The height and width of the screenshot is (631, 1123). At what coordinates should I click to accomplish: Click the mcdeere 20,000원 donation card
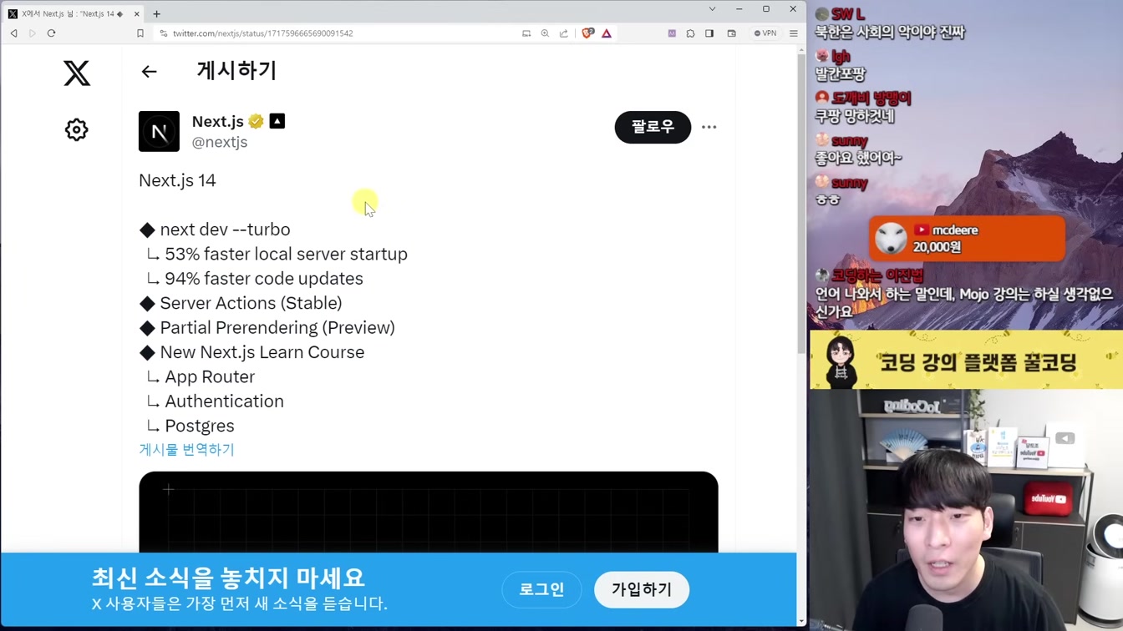(x=967, y=239)
